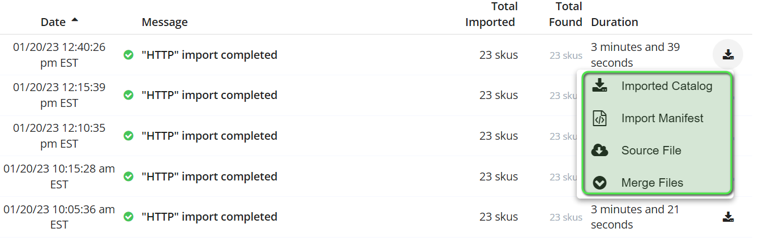The height and width of the screenshot is (241, 763).
Task: Click green check icon of 10:05:36 import
Action: [128, 217]
